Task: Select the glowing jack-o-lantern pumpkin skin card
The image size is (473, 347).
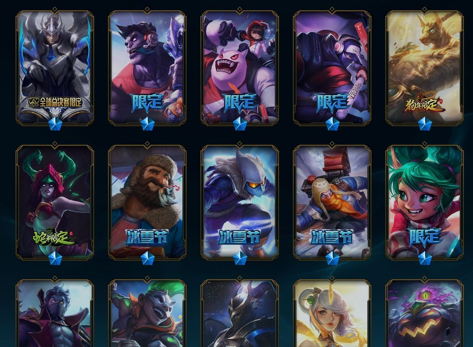Action: click(x=424, y=313)
